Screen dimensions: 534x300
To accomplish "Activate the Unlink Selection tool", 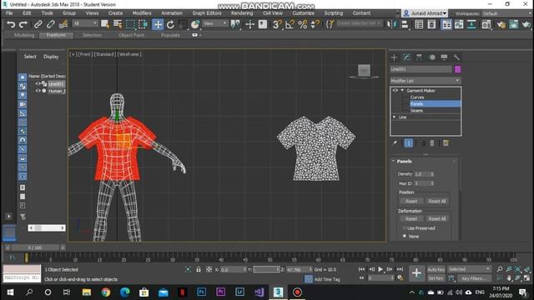I will click(x=50, y=24).
